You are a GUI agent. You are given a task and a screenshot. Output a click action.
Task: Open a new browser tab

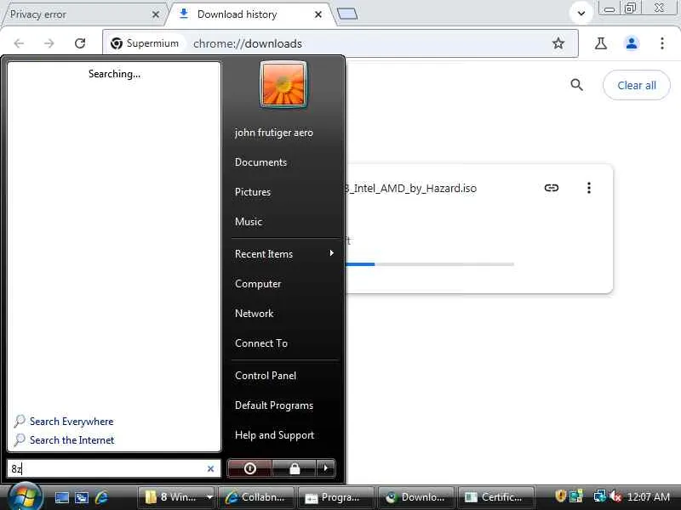pyautogui.click(x=347, y=14)
